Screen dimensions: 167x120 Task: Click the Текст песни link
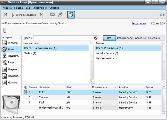pyautogui.click(x=138, y=24)
